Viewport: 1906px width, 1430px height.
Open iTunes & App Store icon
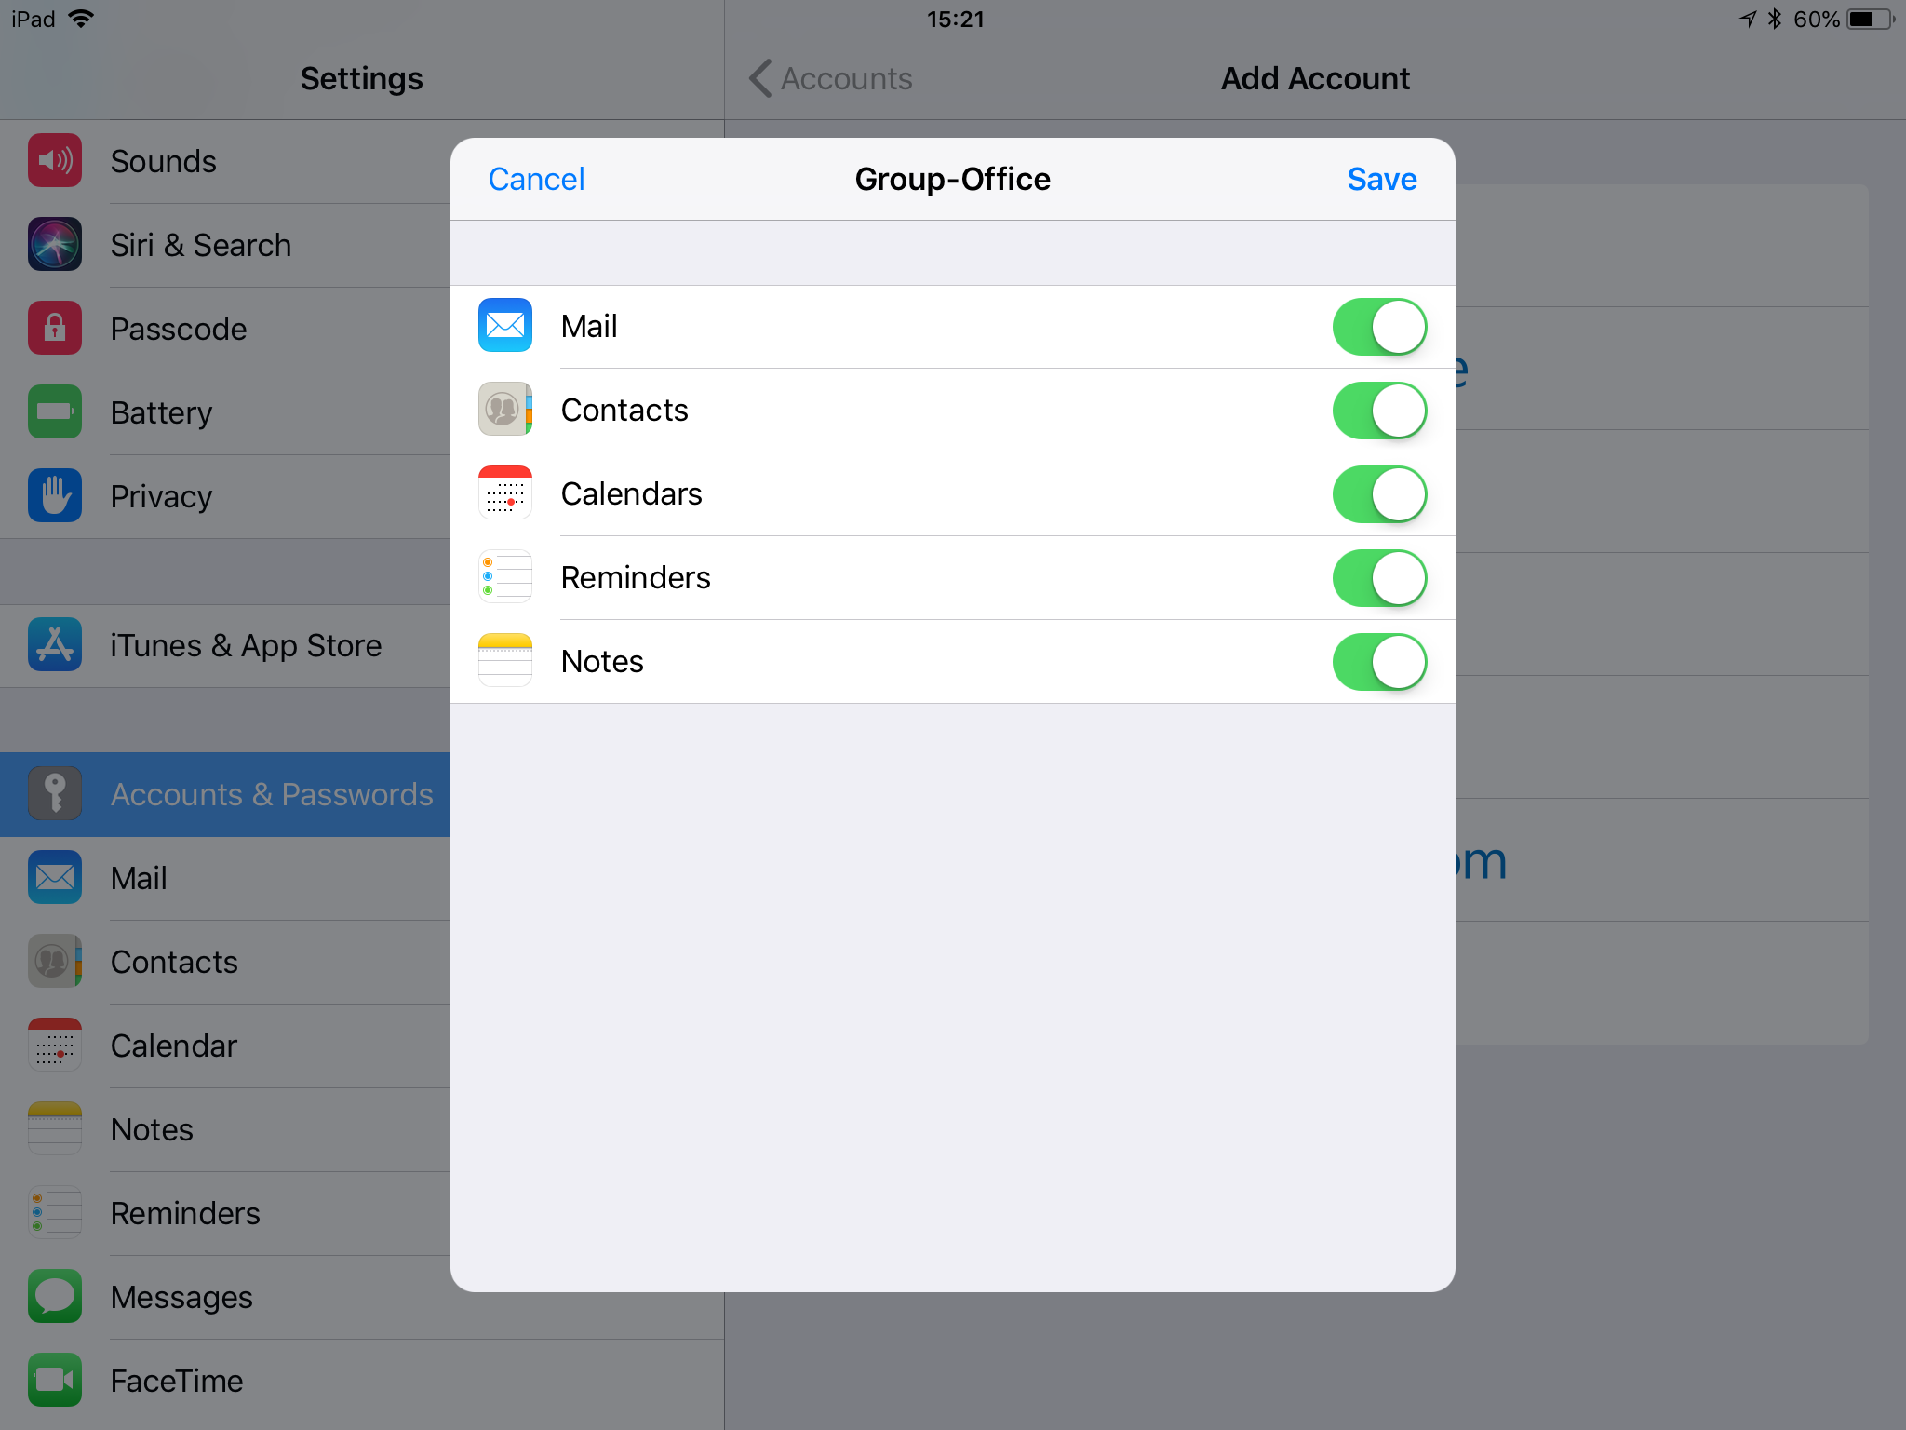55,645
